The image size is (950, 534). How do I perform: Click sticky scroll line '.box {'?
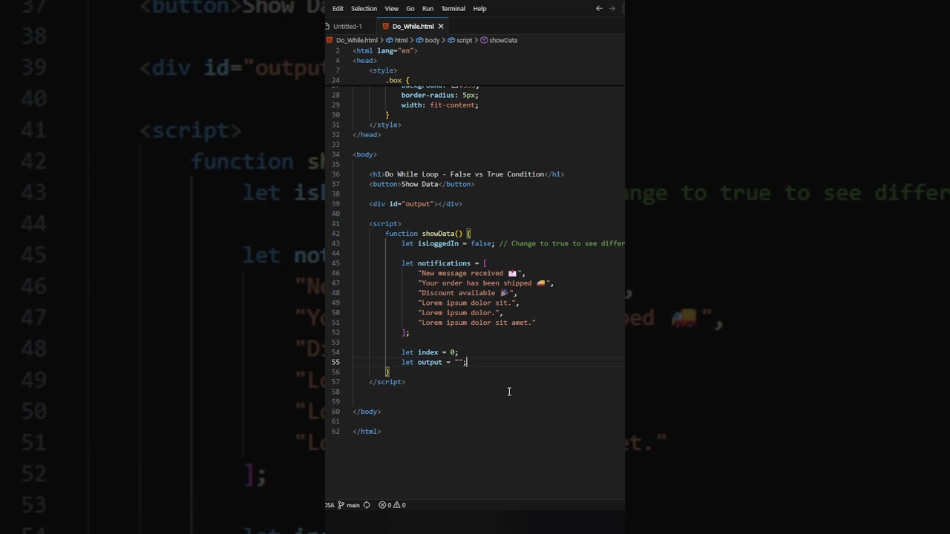[x=397, y=80]
